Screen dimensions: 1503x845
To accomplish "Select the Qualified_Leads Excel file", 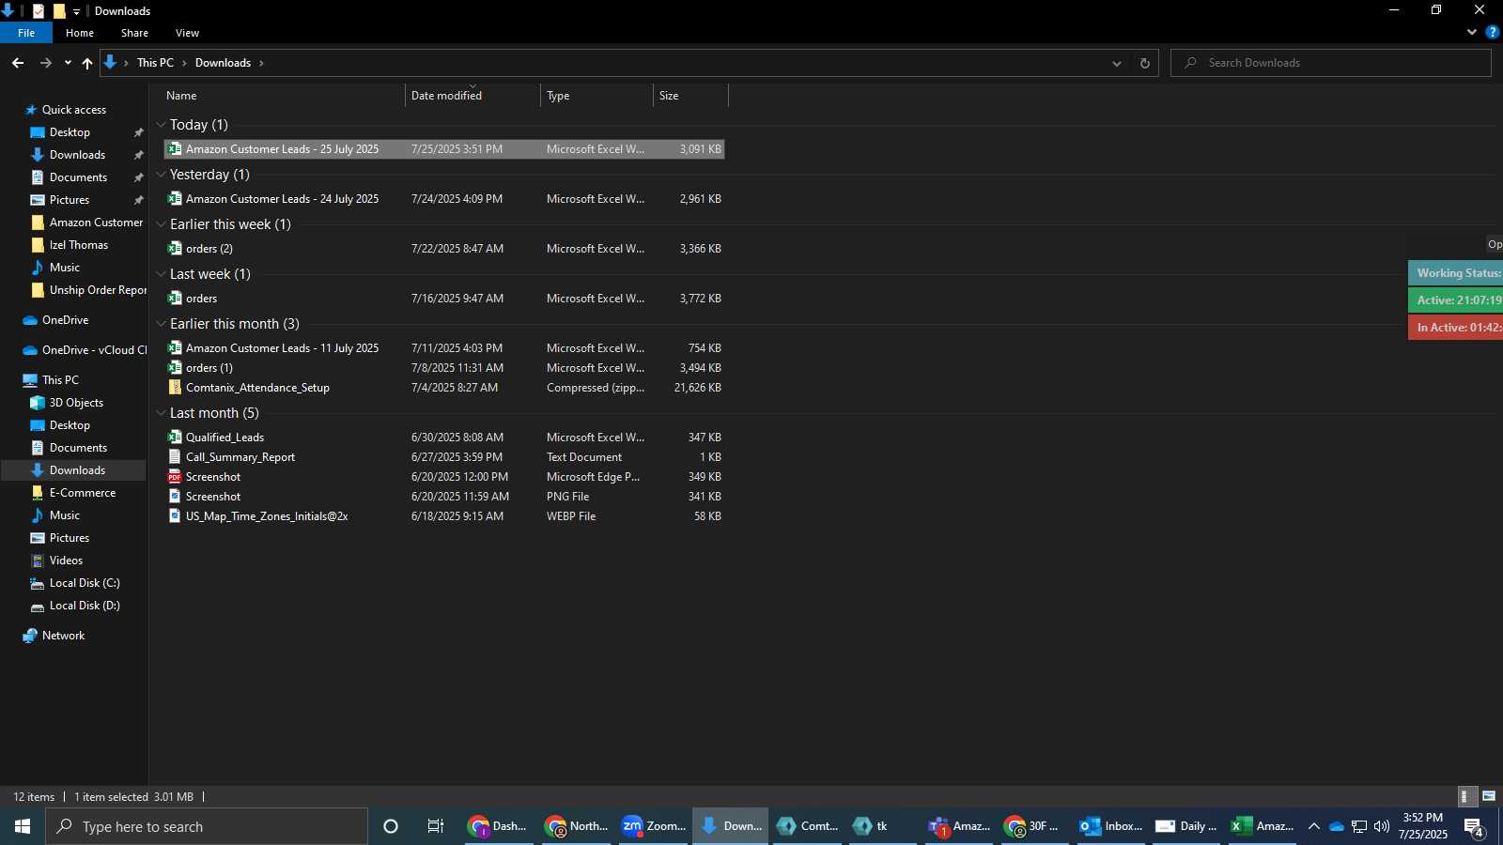I will [x=444, y=438].
